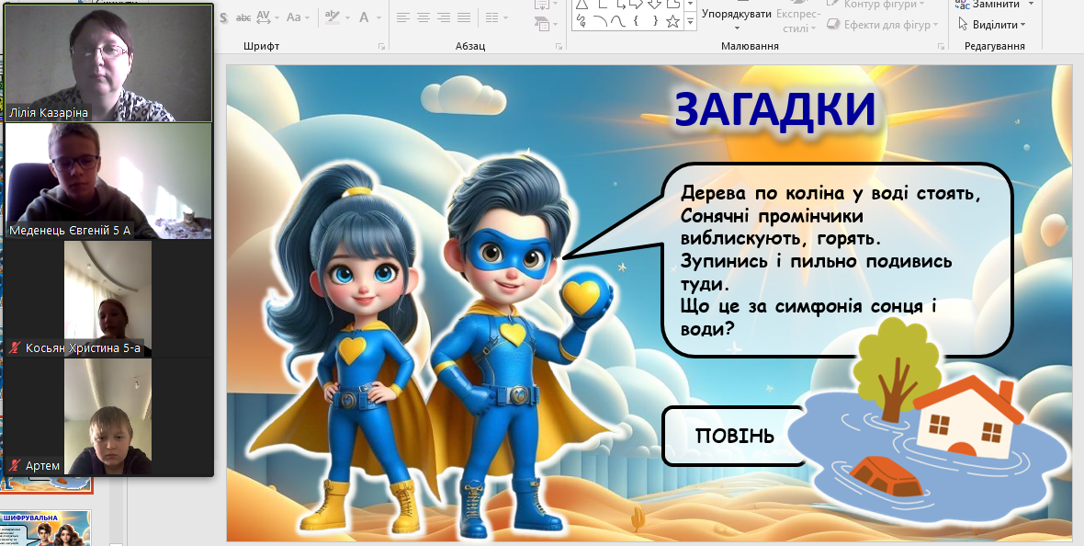Align text left in paragraph group
Viewport: 1084px width, 546px height.
[x=402, y=17]
